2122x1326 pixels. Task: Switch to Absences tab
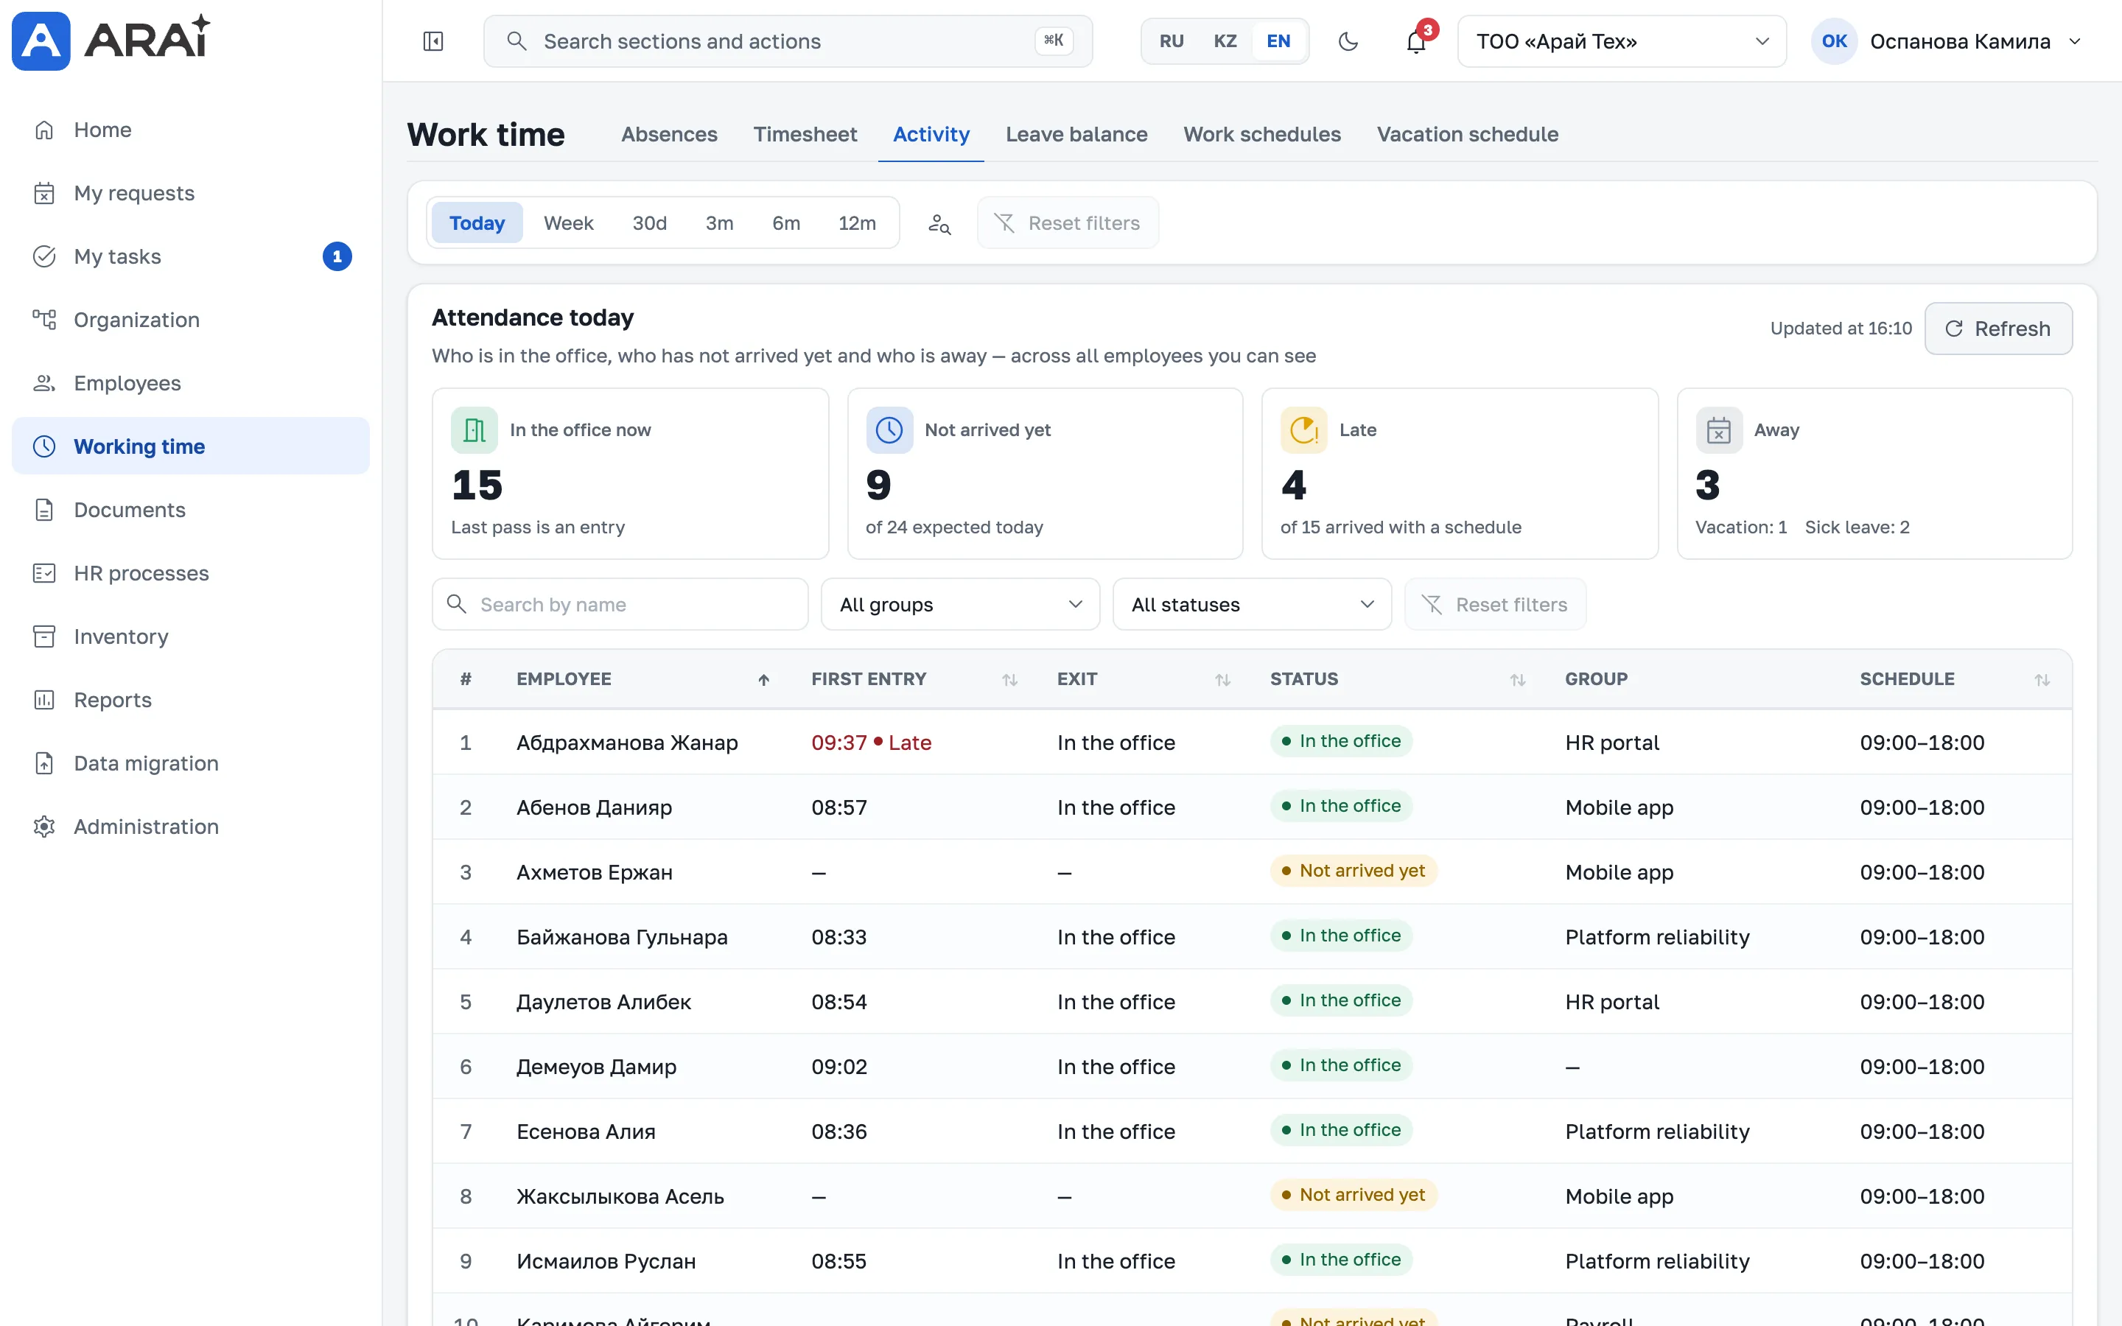pyautogui.click(x=669, y=134)
